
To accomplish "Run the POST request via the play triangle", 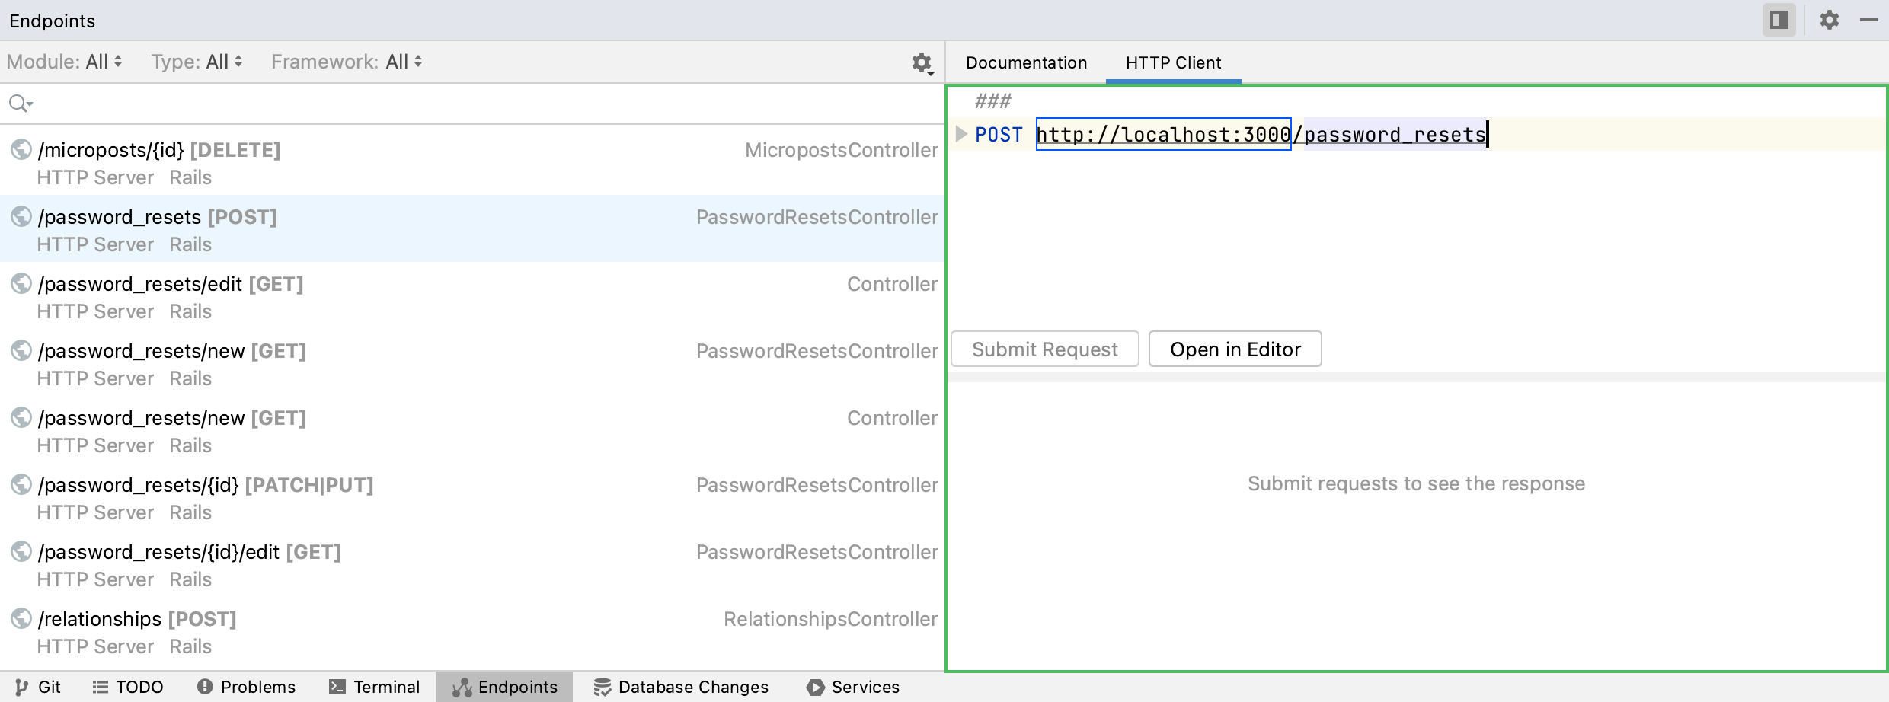I will [960, 134].
